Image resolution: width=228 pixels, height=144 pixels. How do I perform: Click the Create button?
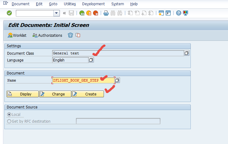click(88, 94)
